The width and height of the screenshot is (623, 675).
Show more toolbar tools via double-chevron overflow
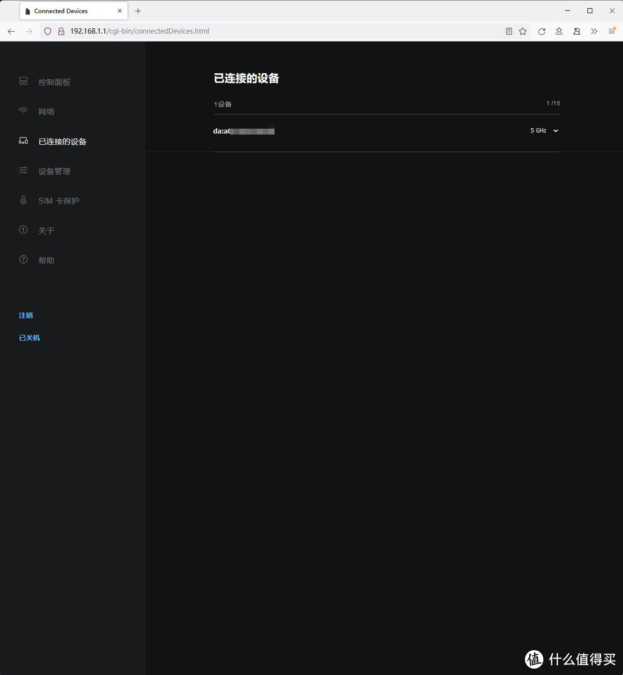point(594,31)
